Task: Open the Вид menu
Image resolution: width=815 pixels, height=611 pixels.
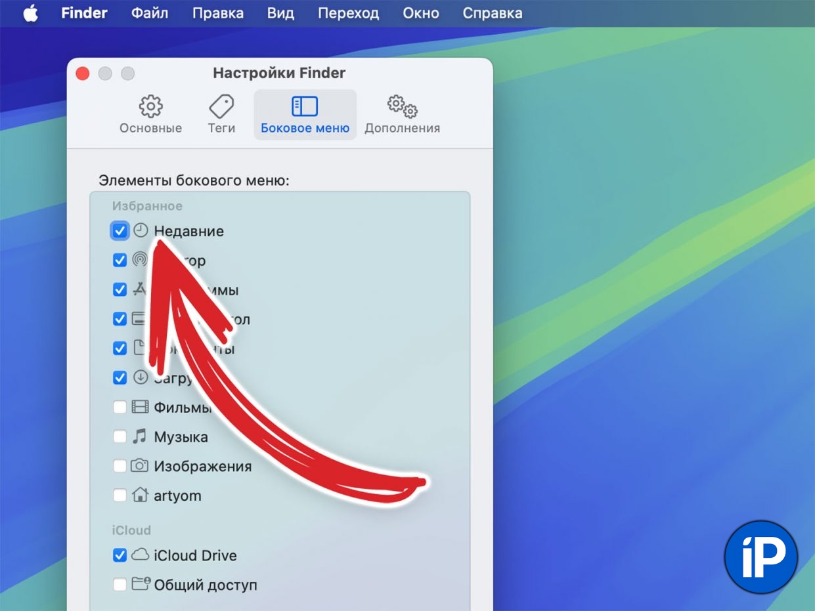Action: 280,13
